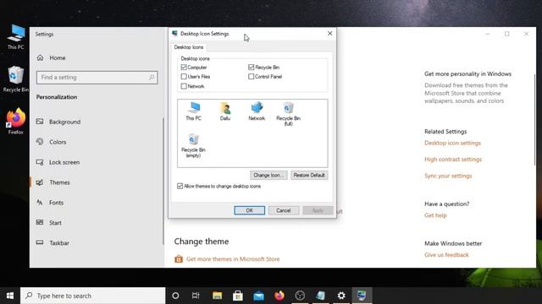Open the Windows Start menu button

point(10,296)
